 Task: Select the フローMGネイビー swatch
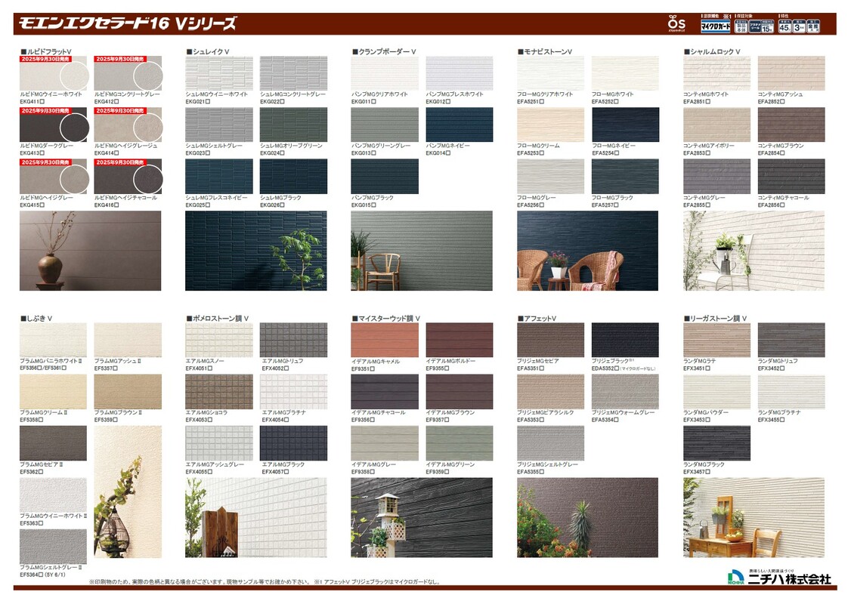[x=625, y=125]
